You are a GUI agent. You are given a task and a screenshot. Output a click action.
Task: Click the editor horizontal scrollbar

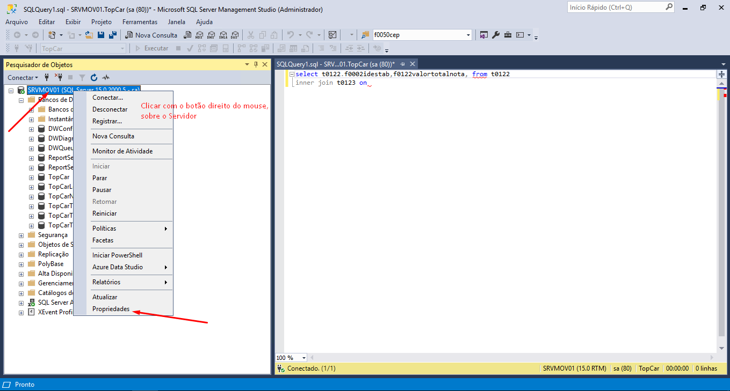coord(513,358)
